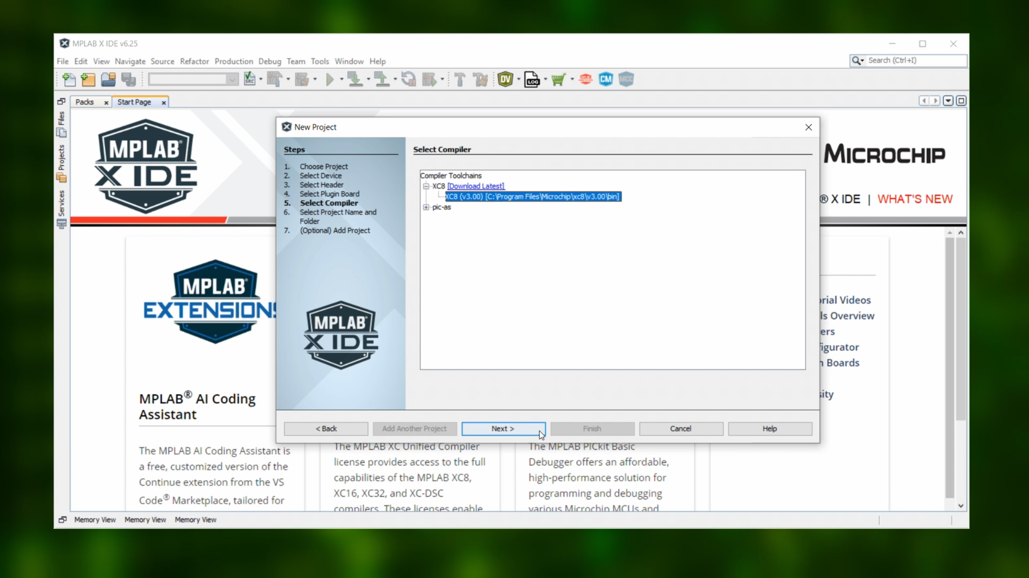1029x578 pixels.
Task: Click the New Project toolbar icon
Action: [x=88, y=79]
